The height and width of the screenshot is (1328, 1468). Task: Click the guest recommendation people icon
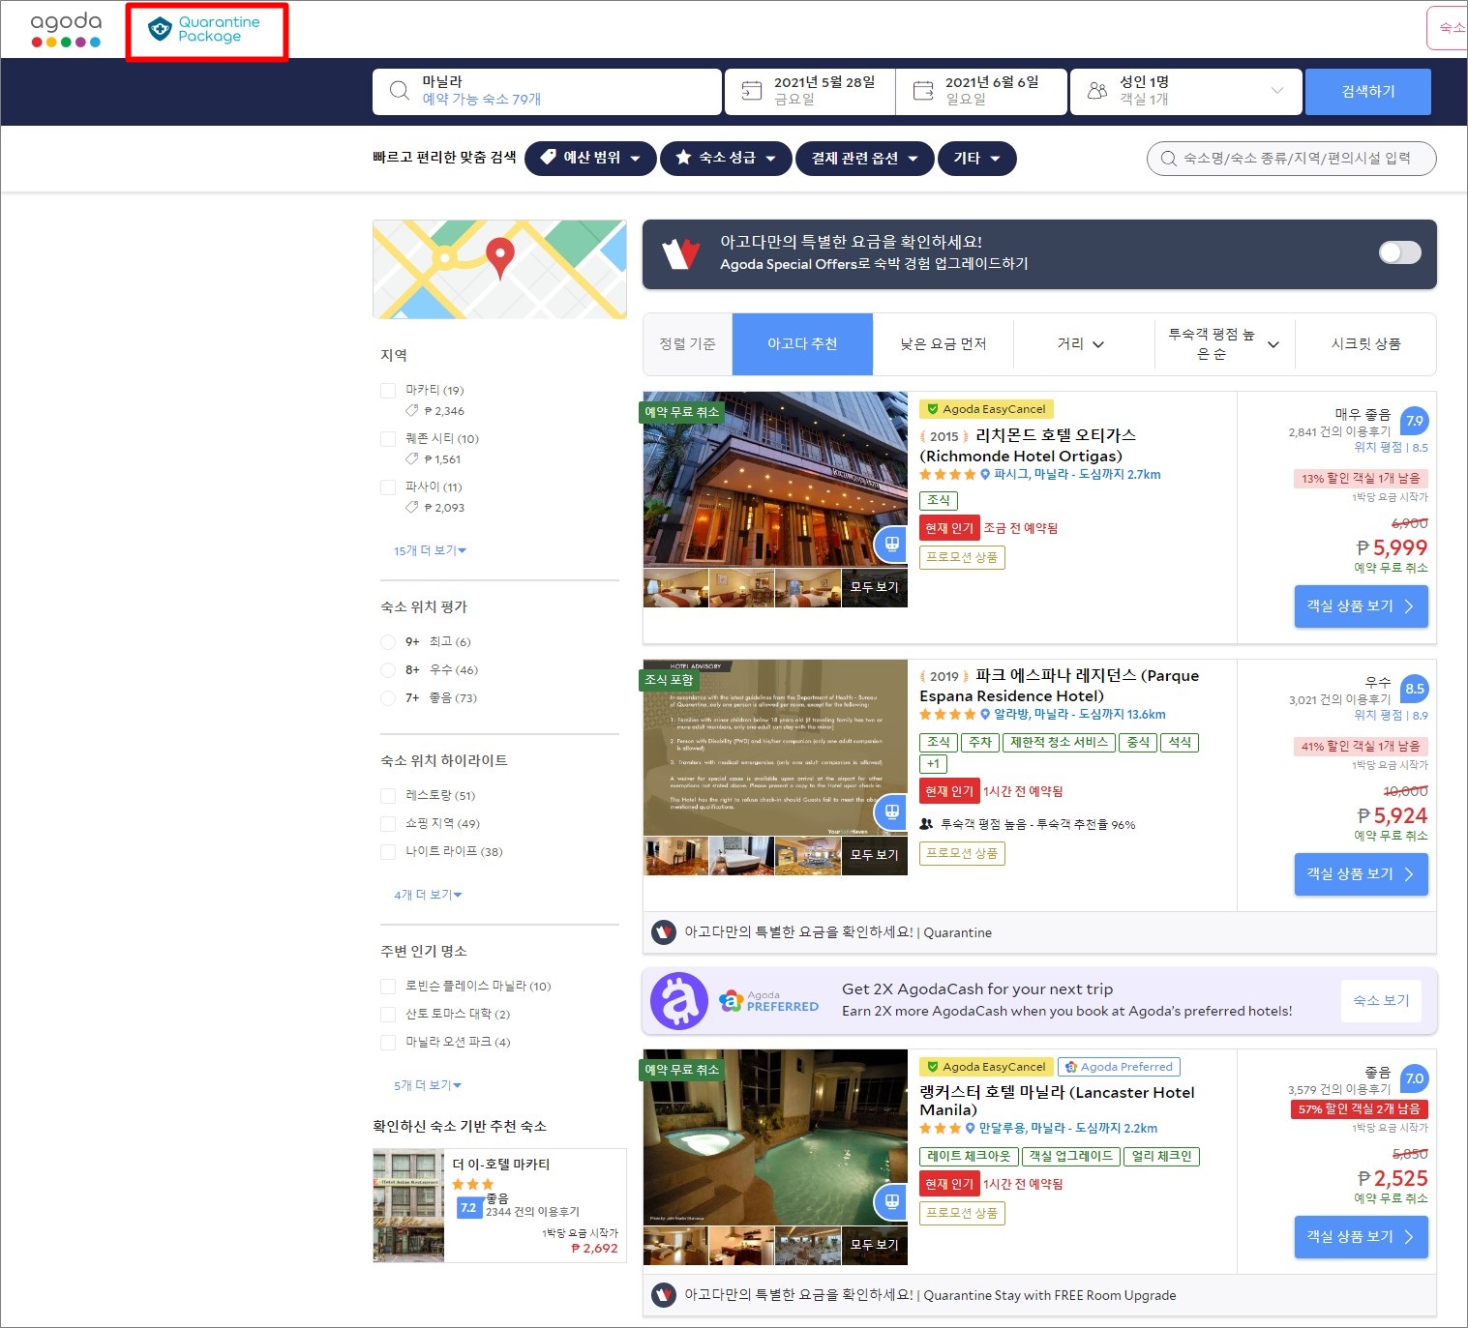tap(926, 824)
